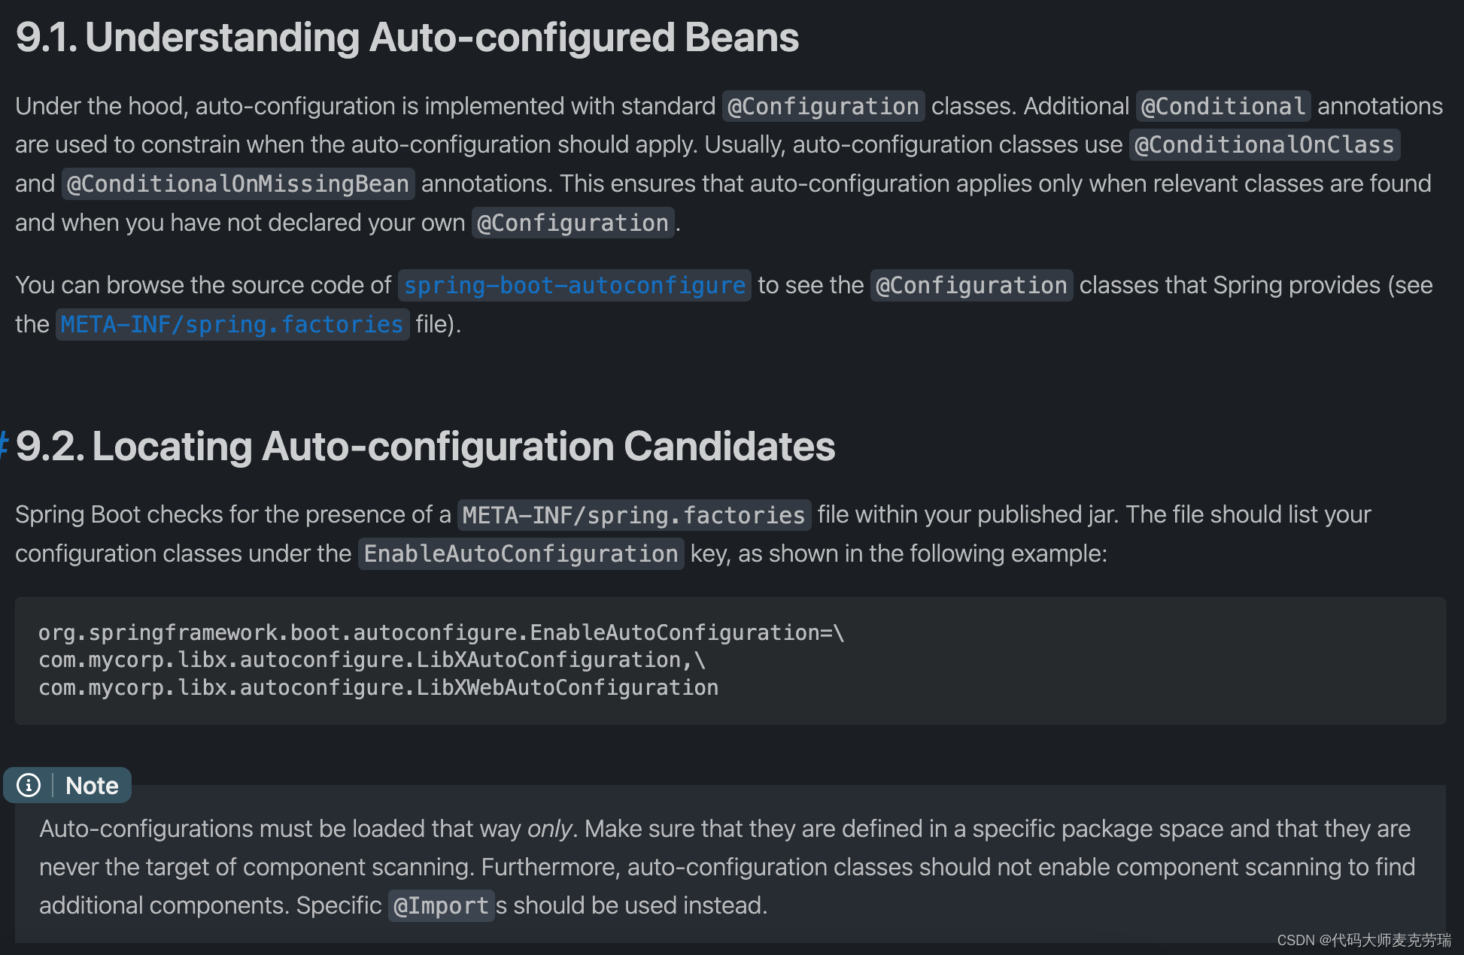Click @Configuration after 'implemented with standard'
The image size is (1464, 955).
pos(823,107)
